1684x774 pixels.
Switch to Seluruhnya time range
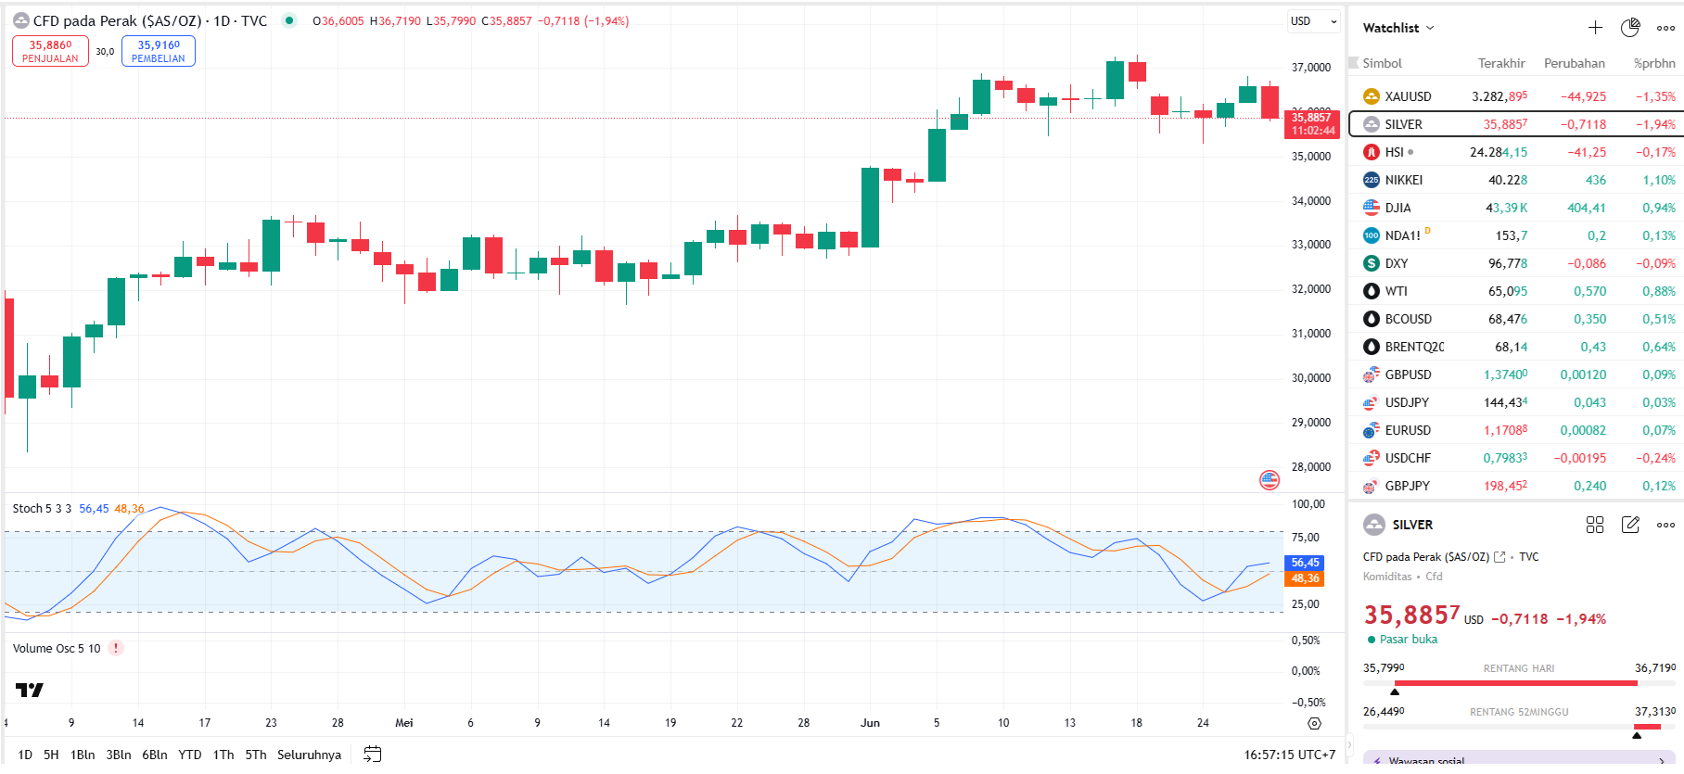pyautogui.click(x=309, y=755)
